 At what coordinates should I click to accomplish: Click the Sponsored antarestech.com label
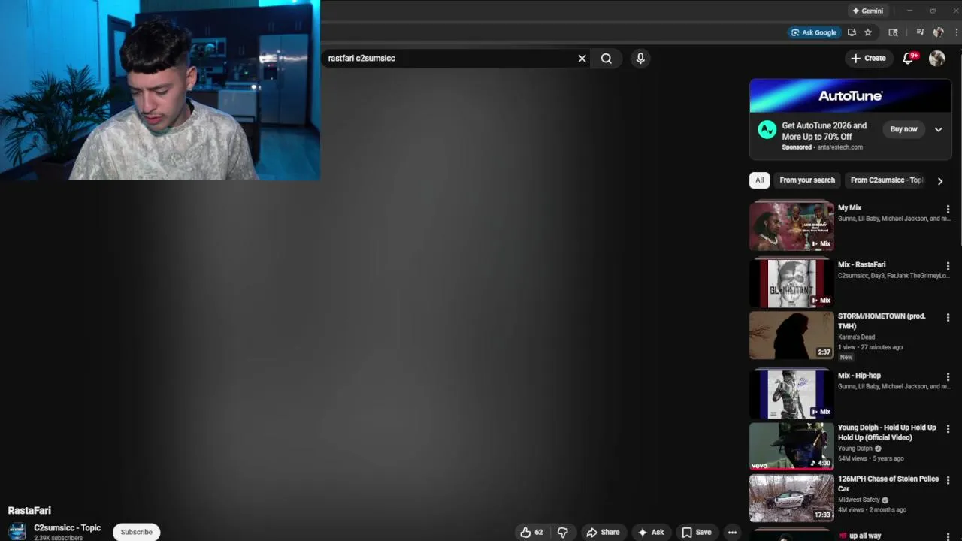(x=822, y=147)
